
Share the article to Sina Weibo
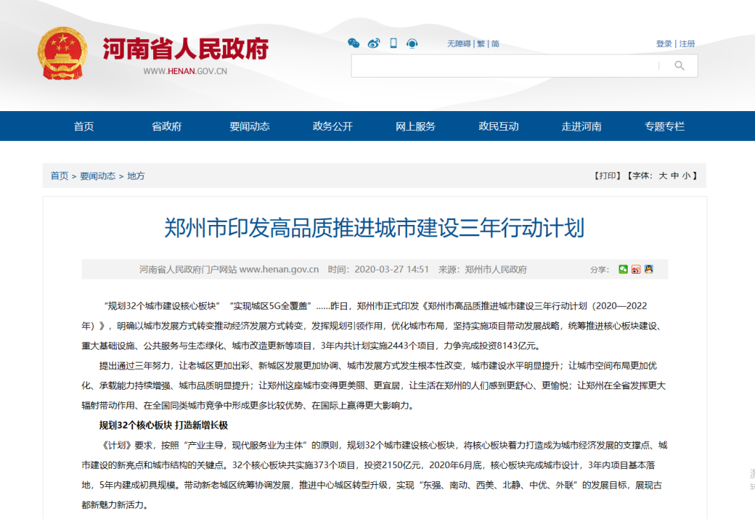[635, 269]
